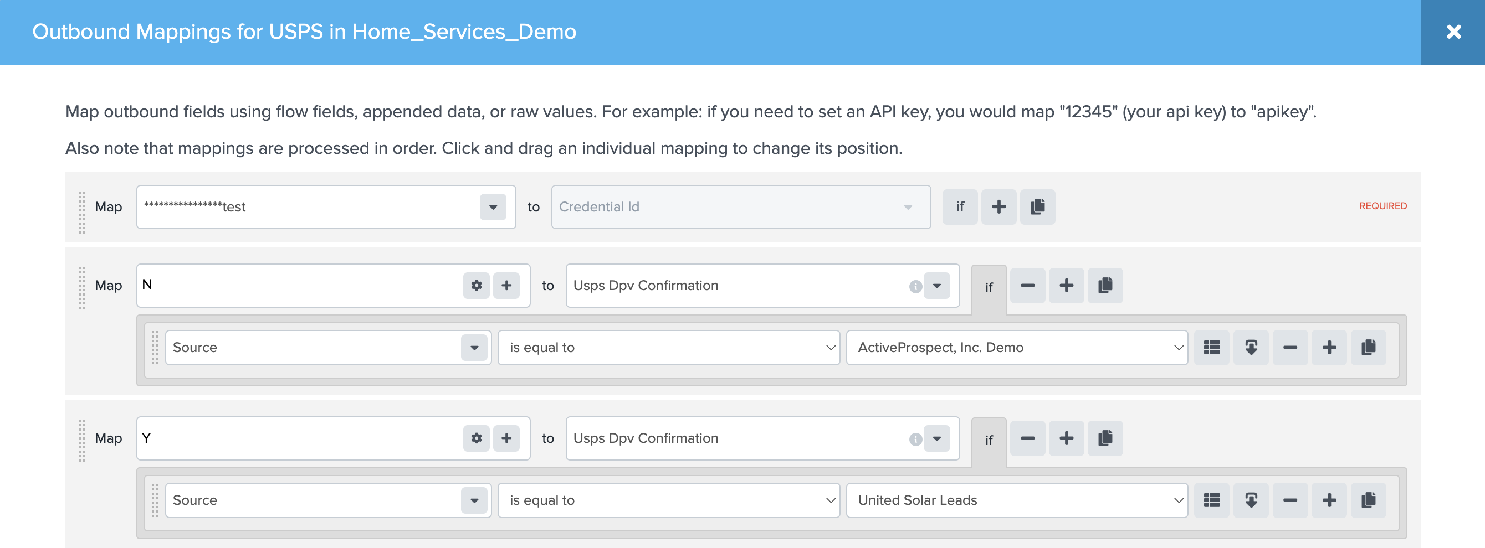Add a mapping after the Y row
This screenshot has width=1485, height=548.
[x=1066, y=438]
